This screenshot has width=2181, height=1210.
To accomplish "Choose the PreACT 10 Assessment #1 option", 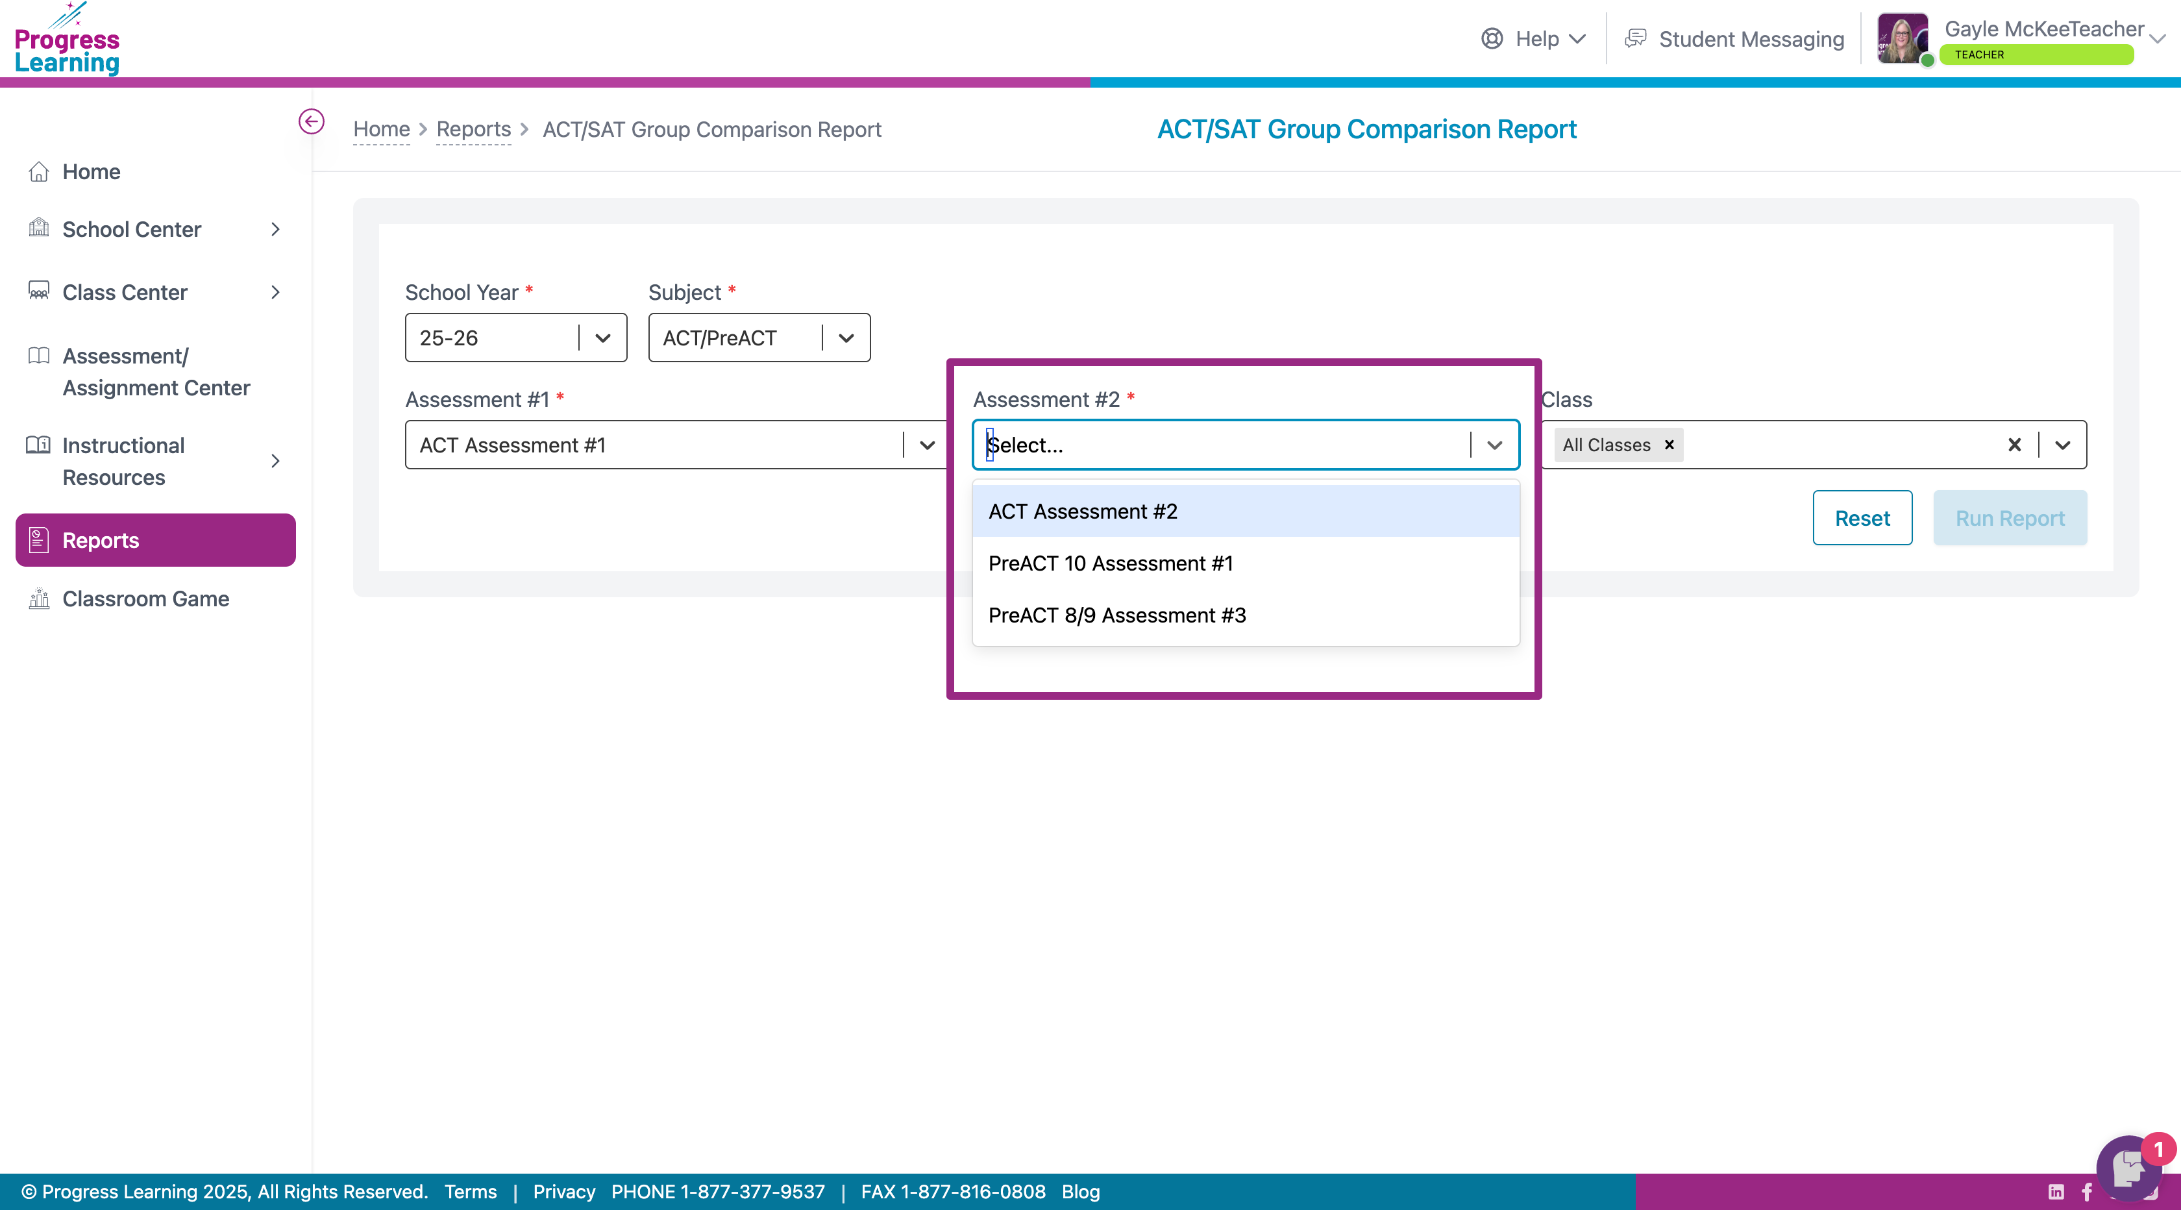I will 1110,563.
